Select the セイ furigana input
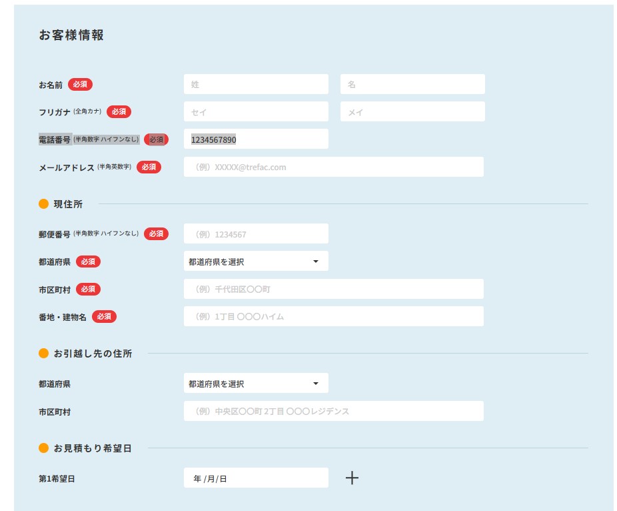The height and width of the screenshot is (511, 617). (256, 112)
